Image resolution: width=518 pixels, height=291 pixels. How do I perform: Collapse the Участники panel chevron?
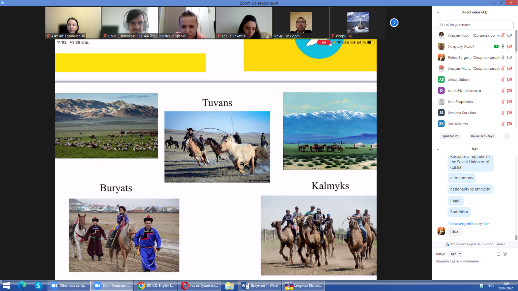click(x=438, y=12)
